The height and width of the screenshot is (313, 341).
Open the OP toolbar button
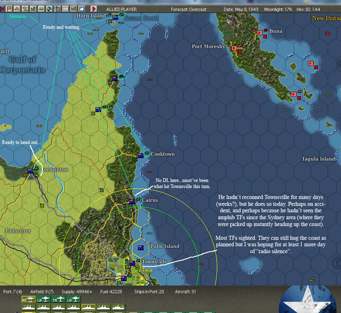click(x=66, y=9)
